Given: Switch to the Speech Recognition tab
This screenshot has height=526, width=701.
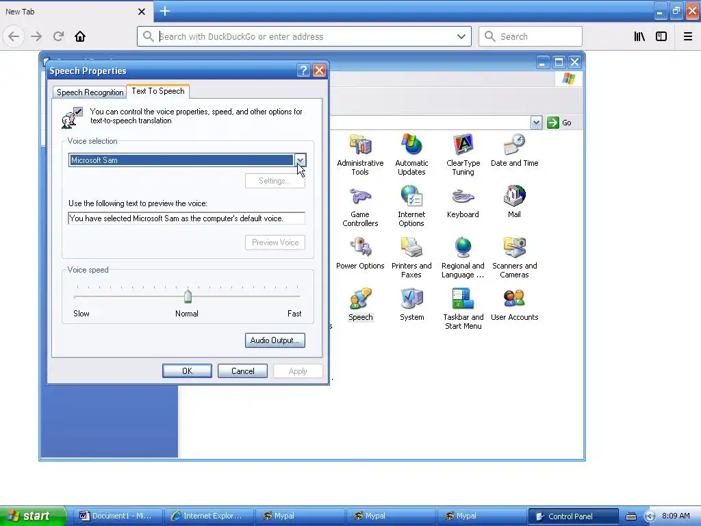Looking at the screenshot, I should (x=90, y=92).
